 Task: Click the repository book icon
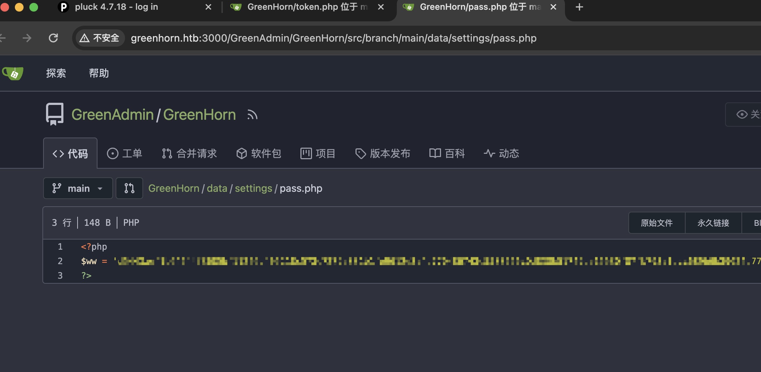(55, 114)
